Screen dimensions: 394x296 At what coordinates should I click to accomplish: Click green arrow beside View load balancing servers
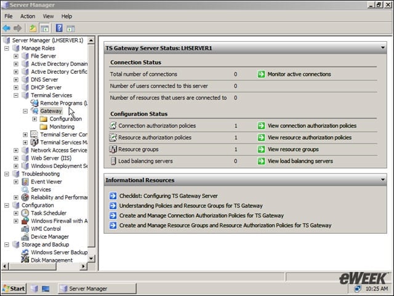pos(261,161)
